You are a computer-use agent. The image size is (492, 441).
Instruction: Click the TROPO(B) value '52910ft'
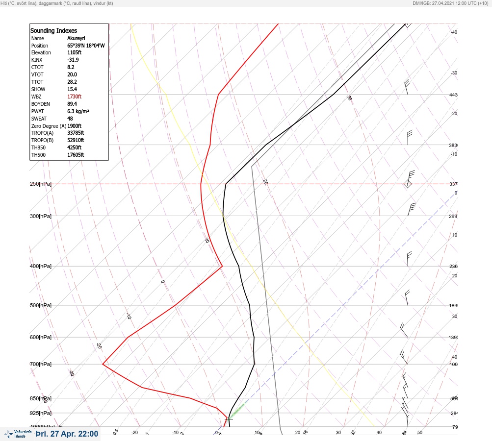click(x=76, y=140)
